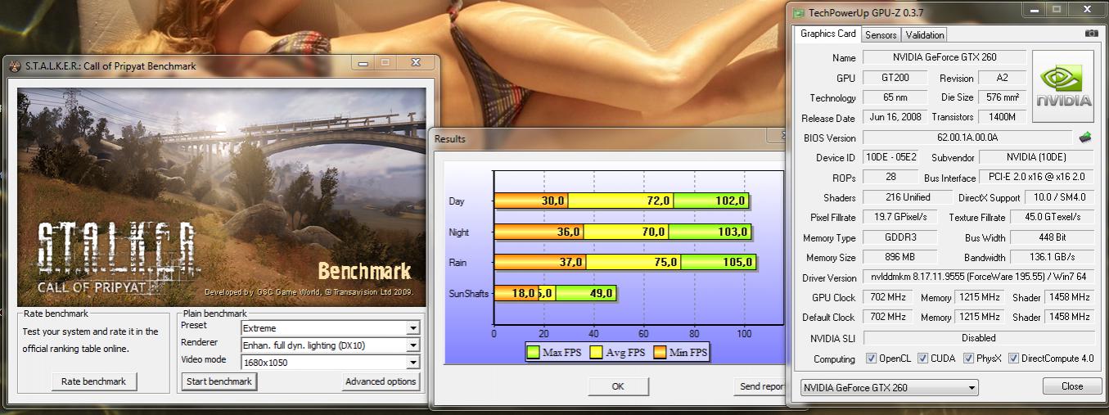The width and height of the screenshot is (1109, 415).
Task: Click the Bandwidth field 136.1 GB/s
Action: pyautogui.click(x=1051, y=257)
